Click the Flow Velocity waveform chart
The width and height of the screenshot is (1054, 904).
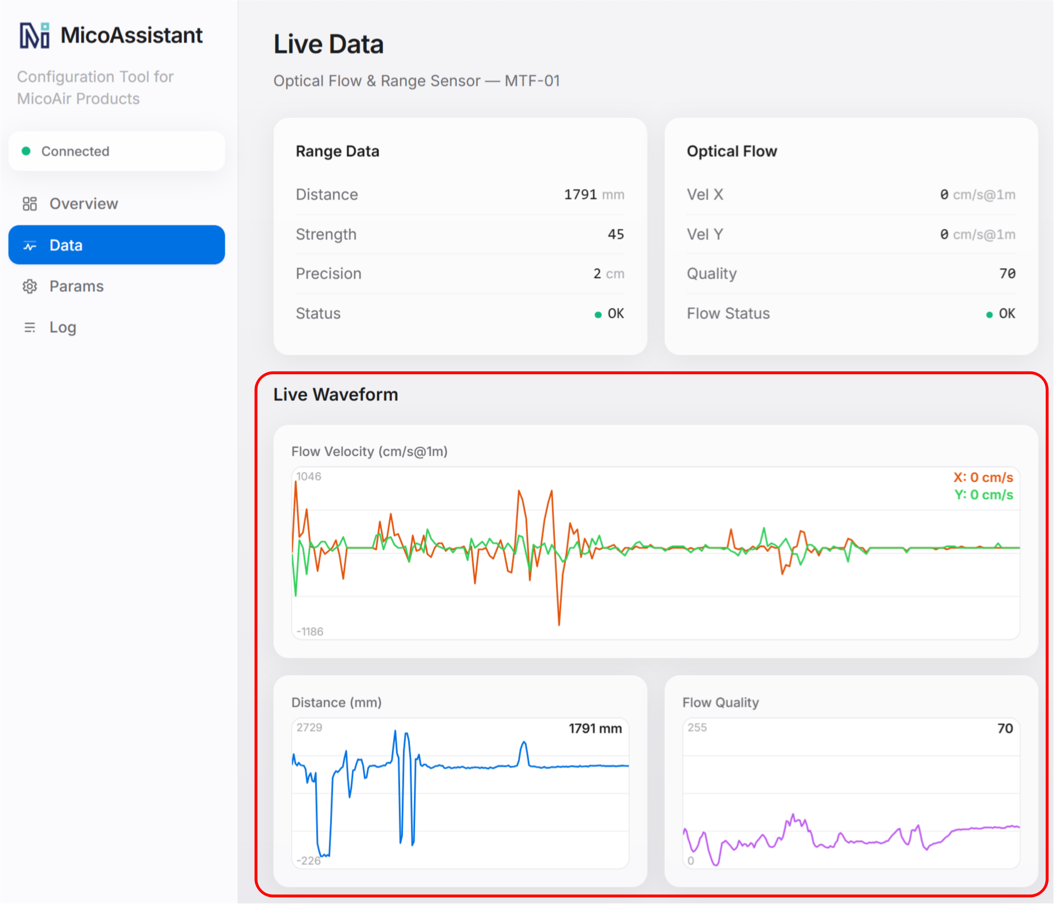click(x=656, y=553)
